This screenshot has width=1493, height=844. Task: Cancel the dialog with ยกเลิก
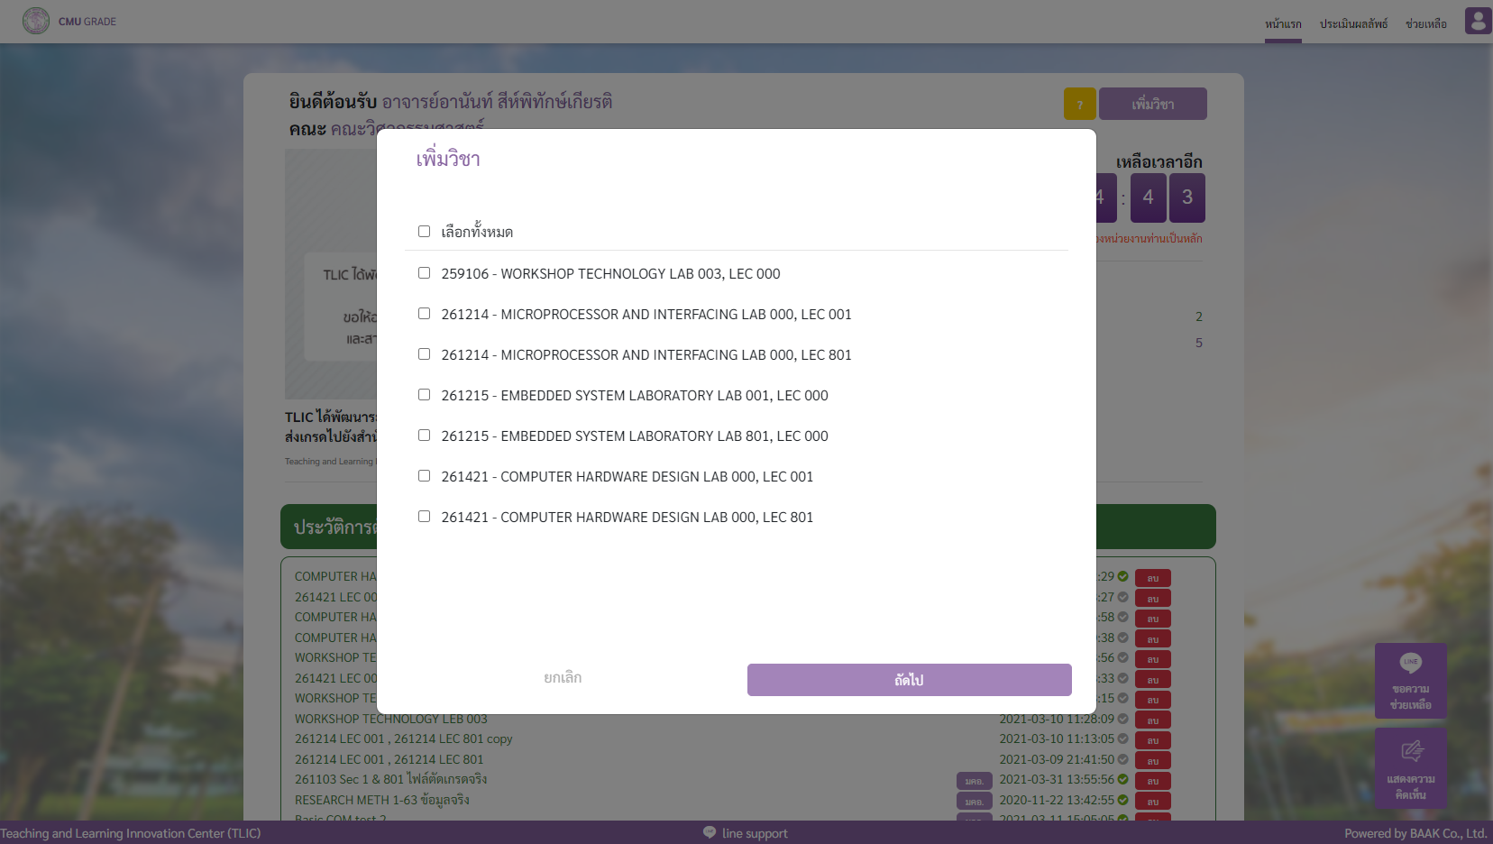[x=563, y=677]
